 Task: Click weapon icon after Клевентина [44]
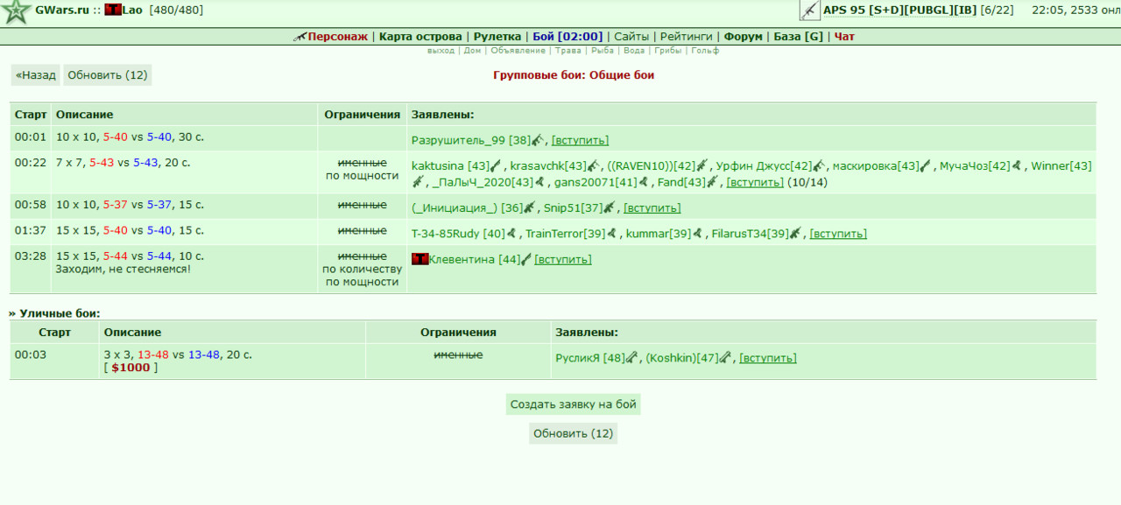pos(526,259)
